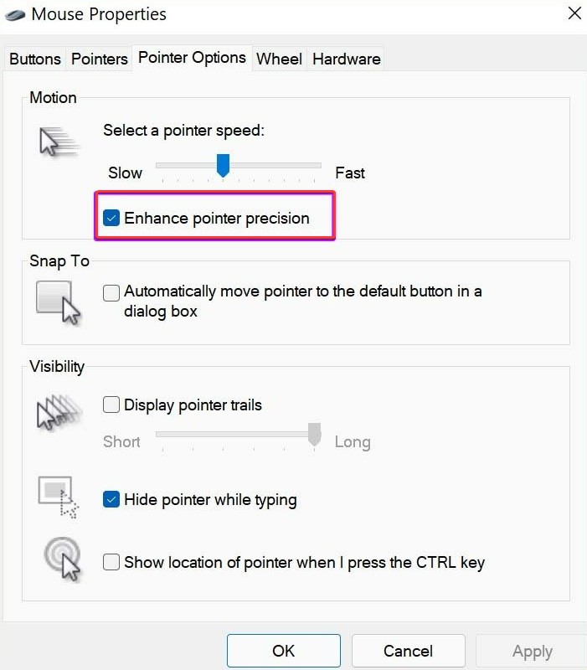Open the Hardware tab
Image resolution: width=587 pixels, height=670 pixels.
[346, 59]
